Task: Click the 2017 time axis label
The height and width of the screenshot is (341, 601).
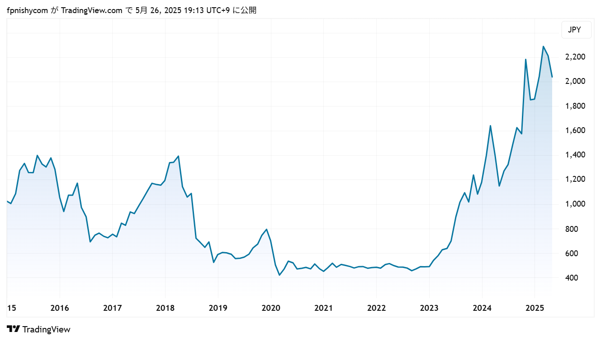Action: click(113, 308)
